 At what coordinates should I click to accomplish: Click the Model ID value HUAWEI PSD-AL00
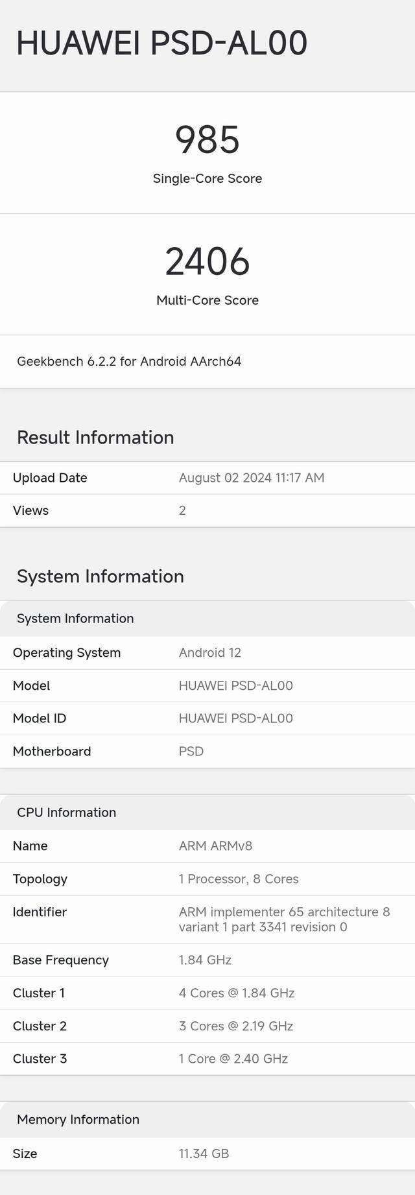click(x=236, y=718)
